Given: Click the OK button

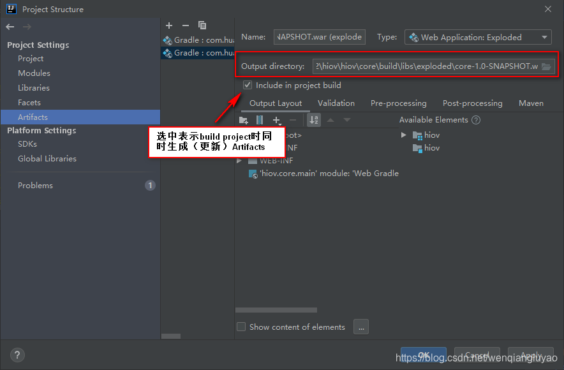Looking at the screenshot, I should pyautogui.click(x=424, y=355).
